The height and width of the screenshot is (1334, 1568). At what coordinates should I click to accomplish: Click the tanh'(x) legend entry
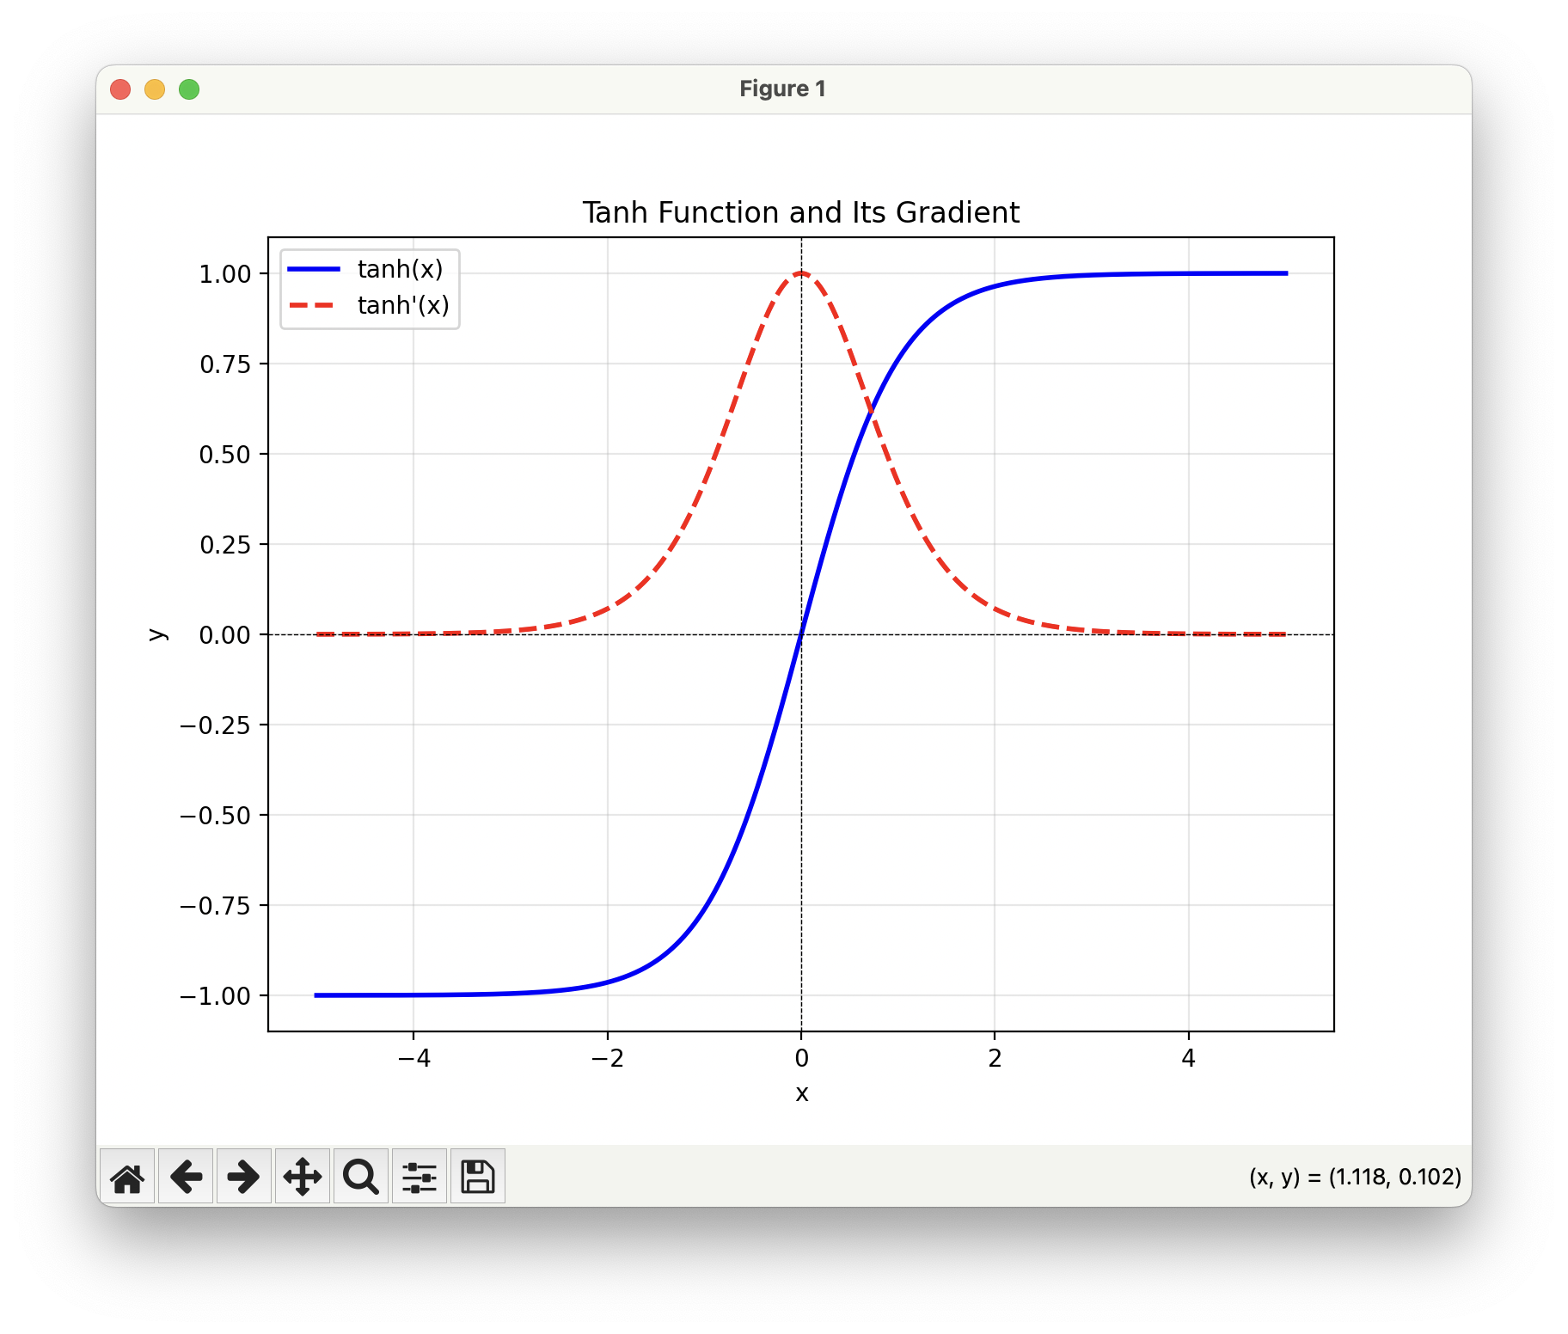(403, 306)
